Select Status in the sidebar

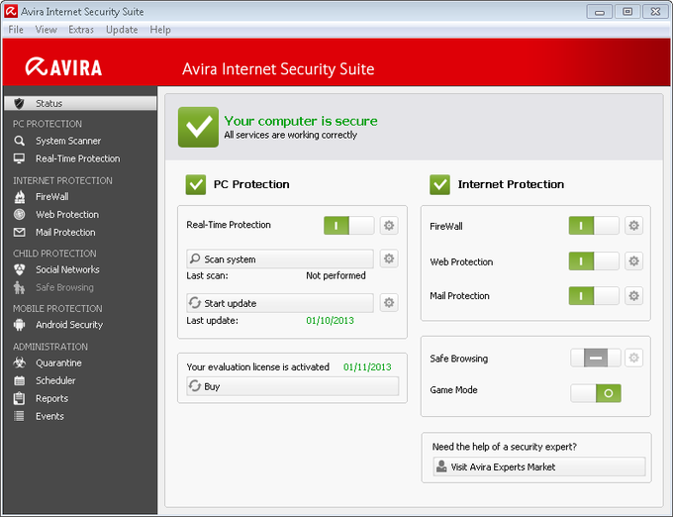pos(81,103)
